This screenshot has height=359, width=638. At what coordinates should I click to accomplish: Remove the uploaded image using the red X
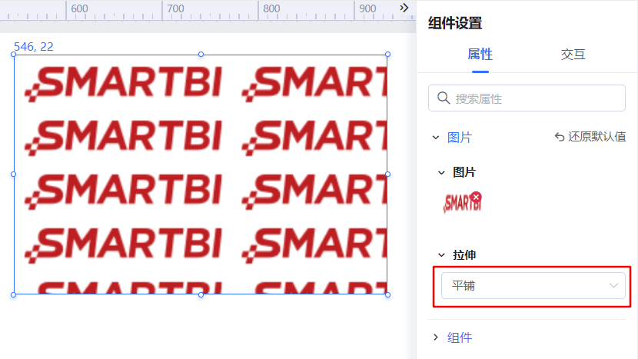476,197
